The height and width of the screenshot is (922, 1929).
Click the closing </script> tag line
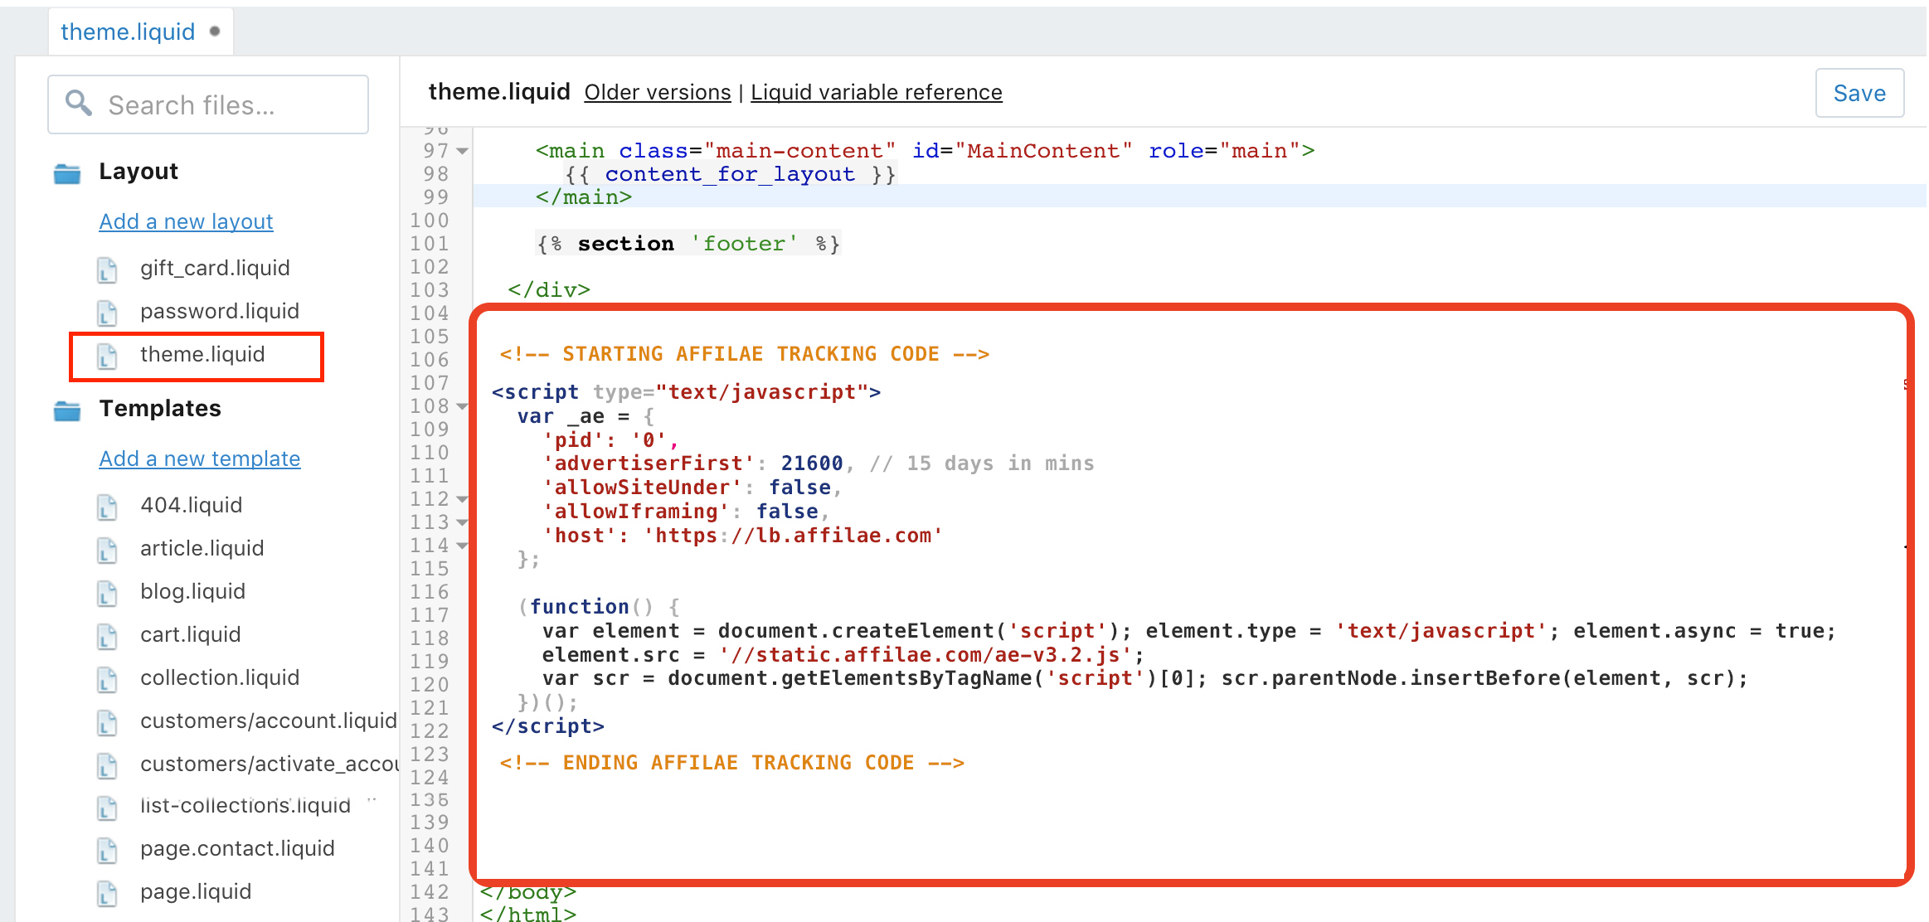click(x=548, y=726)
